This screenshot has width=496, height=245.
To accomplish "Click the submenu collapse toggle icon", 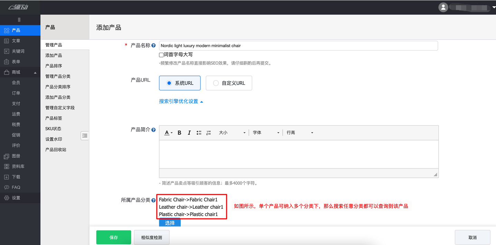I will (x=85, y=136).
